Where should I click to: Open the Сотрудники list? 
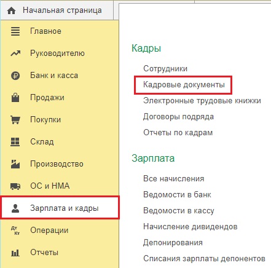(165, 69)
